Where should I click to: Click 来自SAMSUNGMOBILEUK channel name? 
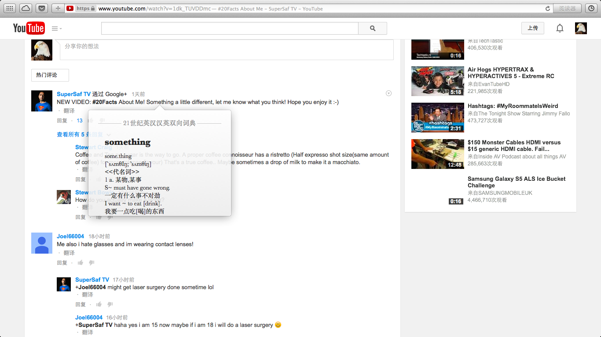(x=500, y=193)
